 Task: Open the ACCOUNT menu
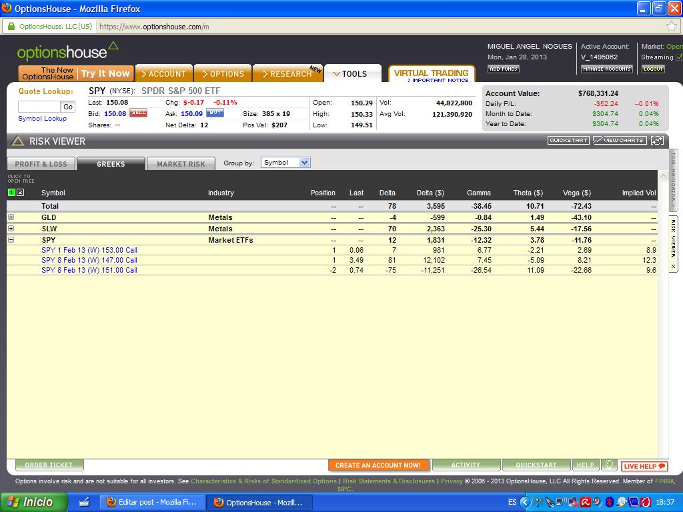point(164,73)
